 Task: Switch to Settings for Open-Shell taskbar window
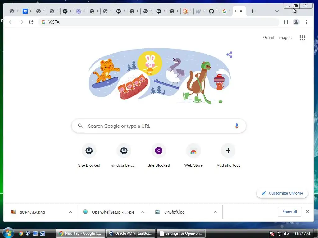click(181, 233)
